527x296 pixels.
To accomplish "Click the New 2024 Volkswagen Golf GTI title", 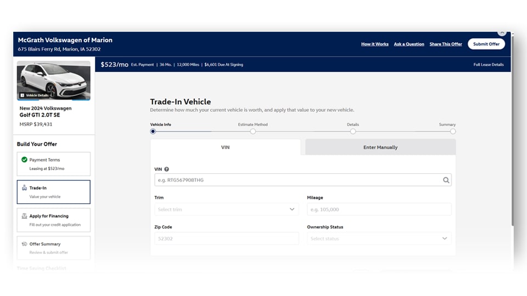I will [46, 111].
